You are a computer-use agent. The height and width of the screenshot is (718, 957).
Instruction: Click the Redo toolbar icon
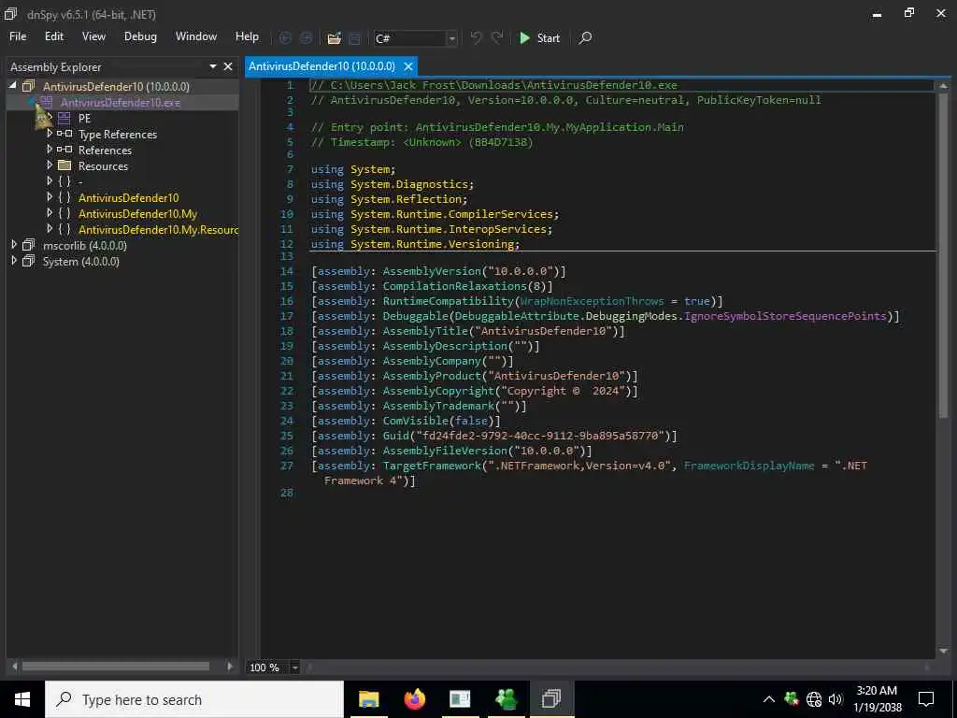(497, 37)
